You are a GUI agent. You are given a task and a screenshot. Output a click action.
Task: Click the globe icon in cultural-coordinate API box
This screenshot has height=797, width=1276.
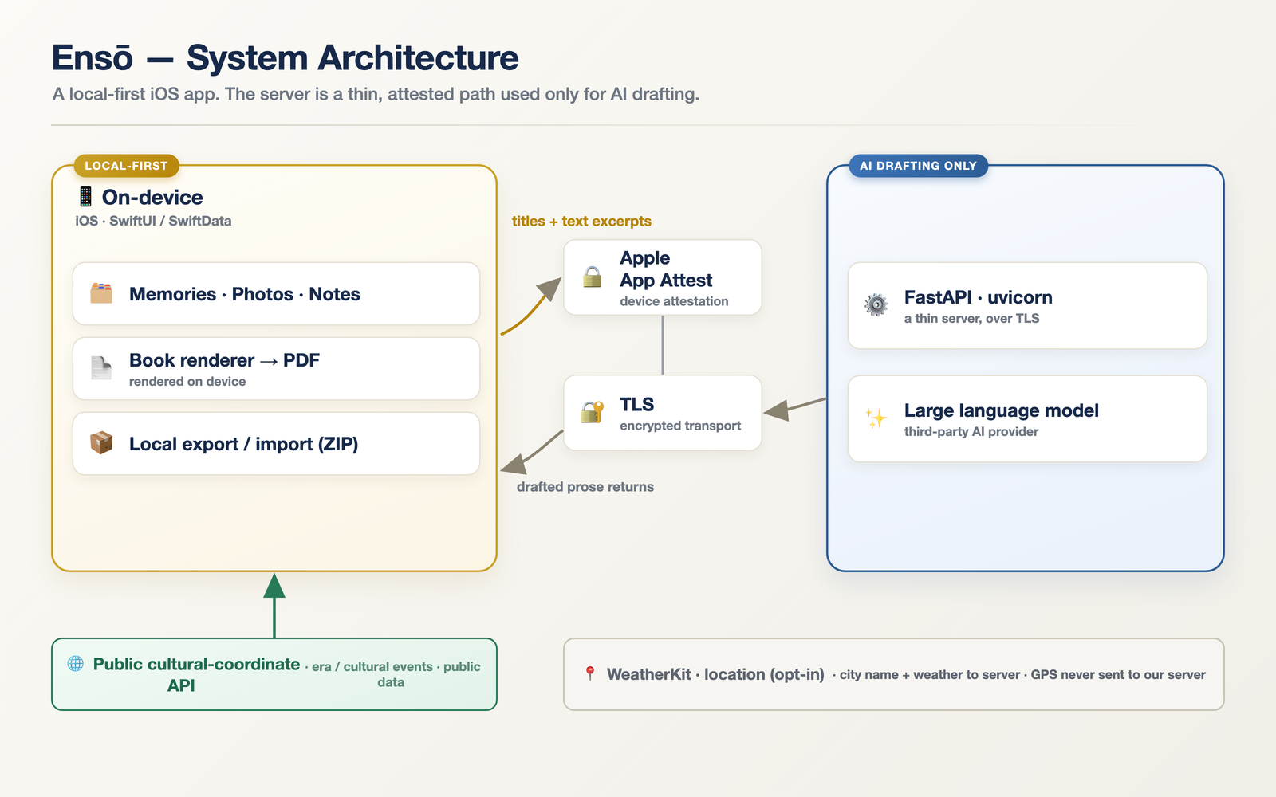pyautogui.click(x=76, y=663)
